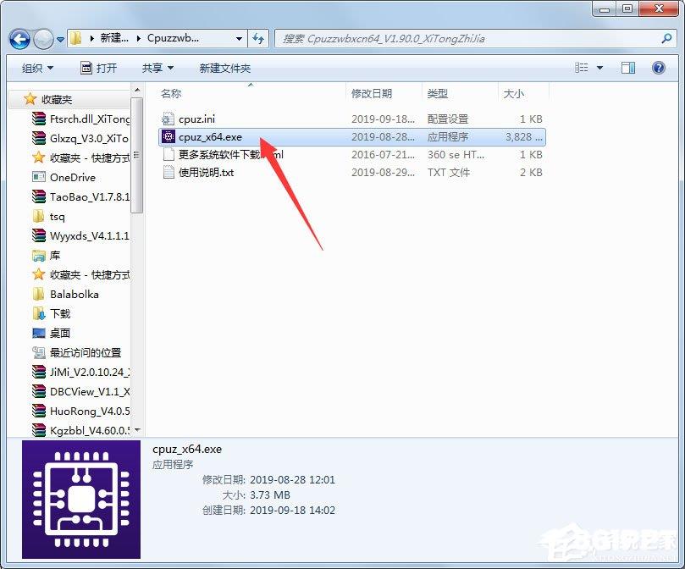The width and height of the screenshot is (685, 569).
Task: Expand the address bar history dropdown
Action: (x=239, y=38)
